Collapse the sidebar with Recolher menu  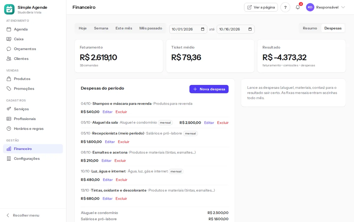point(23,215)
